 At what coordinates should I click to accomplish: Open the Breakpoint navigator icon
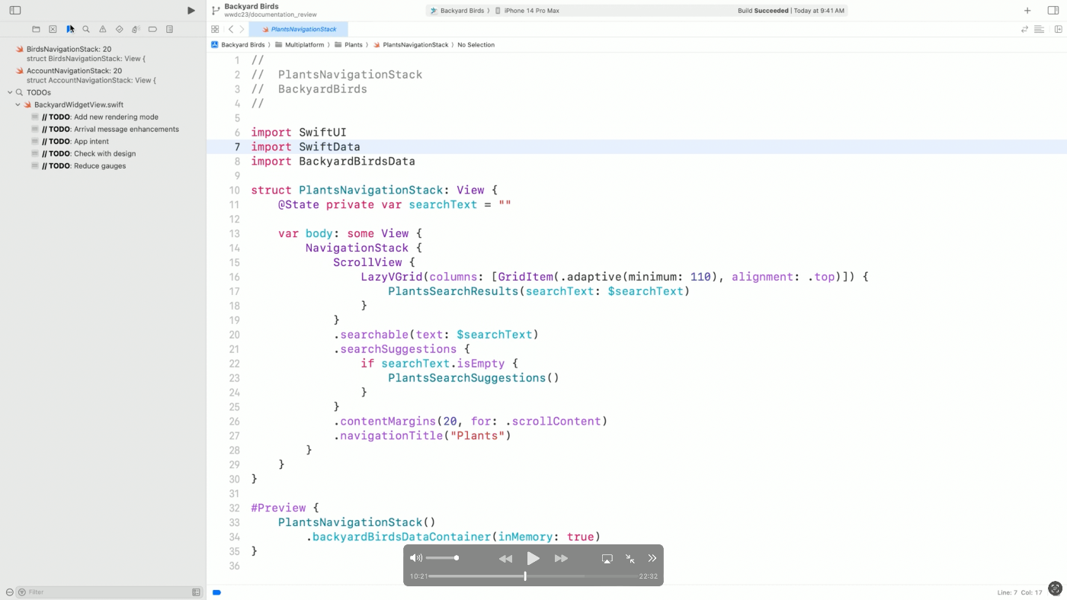click(x=152, y=29)
